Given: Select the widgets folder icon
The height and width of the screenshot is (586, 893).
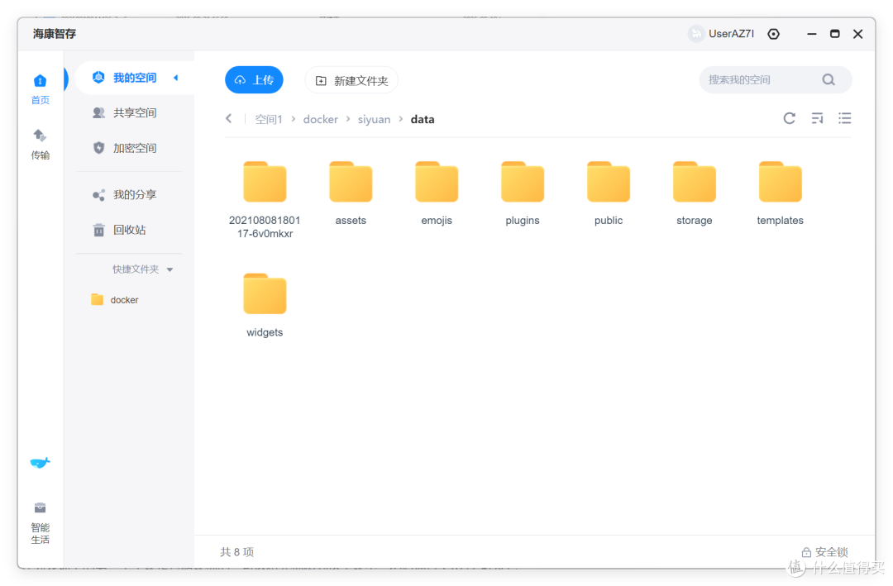Looking at the screenshot, I should 265,294.
